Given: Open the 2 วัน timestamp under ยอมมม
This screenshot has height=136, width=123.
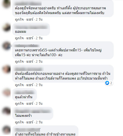Looking at the screenshot, I should [x=39, y=38].
